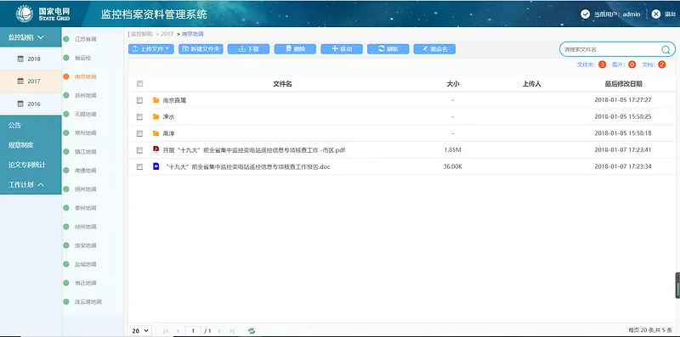This screenshot has width=680, height=337.
Task: Click the 文档 filter count badge
Action: pyautogui.click(x=661, y=65)
